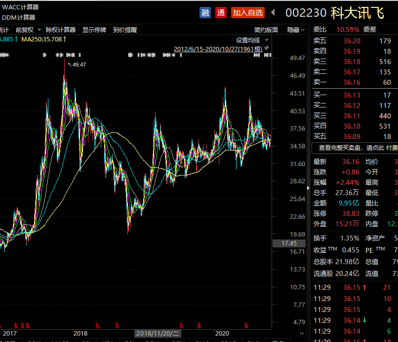Collapse the quote panel with the small side triangle

308,188
